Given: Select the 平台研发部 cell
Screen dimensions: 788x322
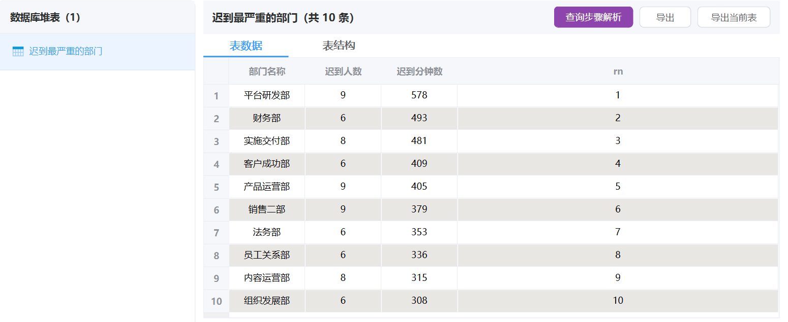Looking at the screenshot, I should coord(267,95).
